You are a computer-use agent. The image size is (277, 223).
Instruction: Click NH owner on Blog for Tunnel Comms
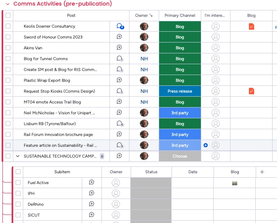[144, 59]
